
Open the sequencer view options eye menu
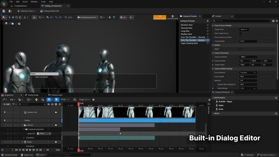click(12, 100)
